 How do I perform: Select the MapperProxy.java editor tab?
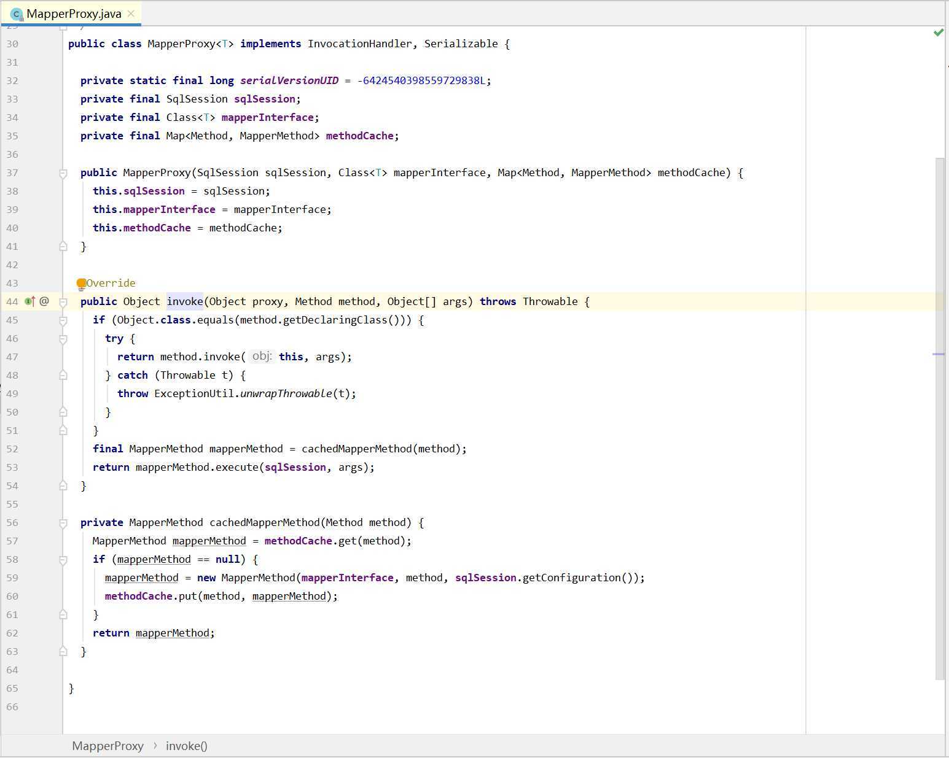pyautogui.click(x=71, y=14)
